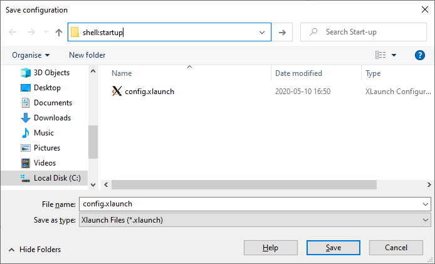Go to Pictures folder

(x=47, y=148)
